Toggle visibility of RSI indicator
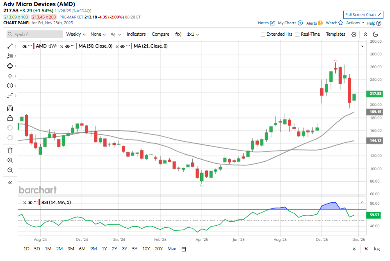The width and height of the screenshot is (390, 261). tap(30, 203)
